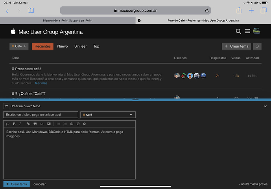Add a new Safari tab
The height and width of the screenshot is (189, 271).
tap(251, 11)
